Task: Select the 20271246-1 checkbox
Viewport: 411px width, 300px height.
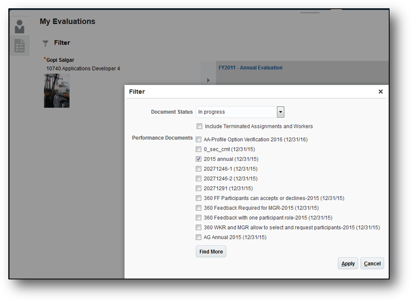Action: click(x=199, y=169)
